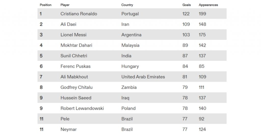Select Robert Lewandowski in the list
Viewport: 261px width, 136px height.
pyautogui.click(x=82, y=108)
